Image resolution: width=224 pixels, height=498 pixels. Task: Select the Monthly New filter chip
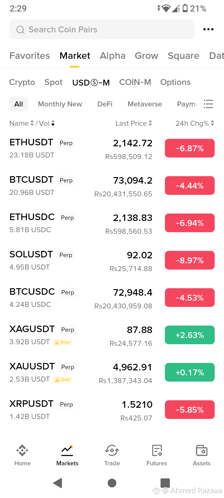(60, 104)
